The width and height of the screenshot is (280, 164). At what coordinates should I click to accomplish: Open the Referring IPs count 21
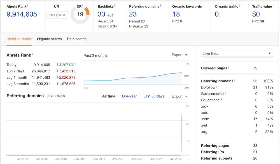[255, 152]
